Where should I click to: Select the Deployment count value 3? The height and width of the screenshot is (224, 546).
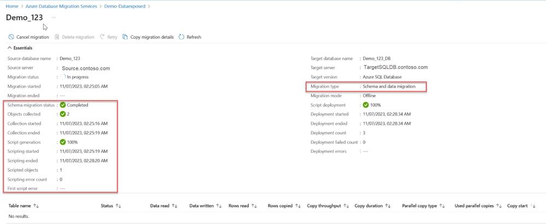(x=364, y=133)
